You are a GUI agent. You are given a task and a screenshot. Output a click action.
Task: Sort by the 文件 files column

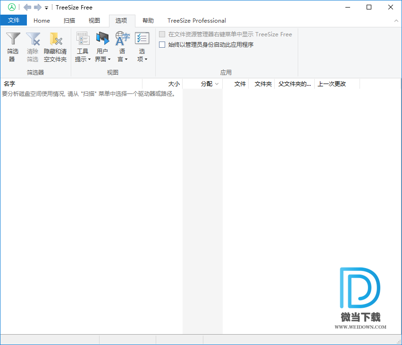point(235,84)
